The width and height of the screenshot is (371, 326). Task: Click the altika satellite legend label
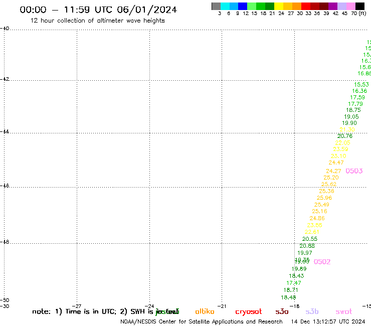pos(205,311)
